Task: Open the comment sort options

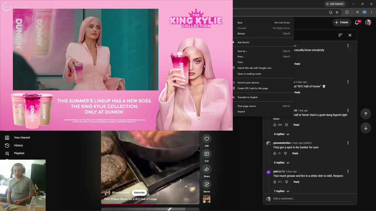Action: pos(340,35)
